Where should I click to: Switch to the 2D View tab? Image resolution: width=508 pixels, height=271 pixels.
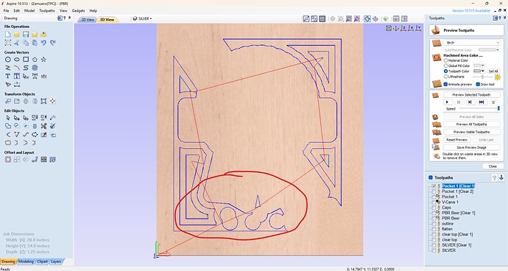(x=88, y=19)
